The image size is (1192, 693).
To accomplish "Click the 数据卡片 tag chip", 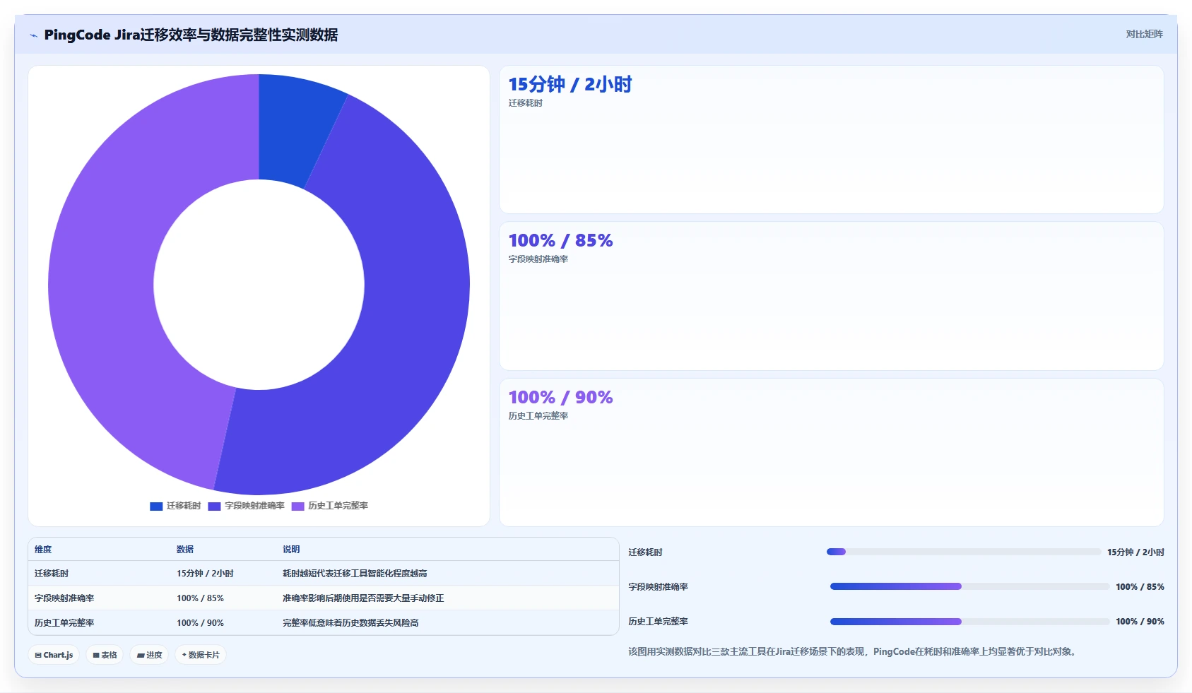I will [x=201, y=655].
